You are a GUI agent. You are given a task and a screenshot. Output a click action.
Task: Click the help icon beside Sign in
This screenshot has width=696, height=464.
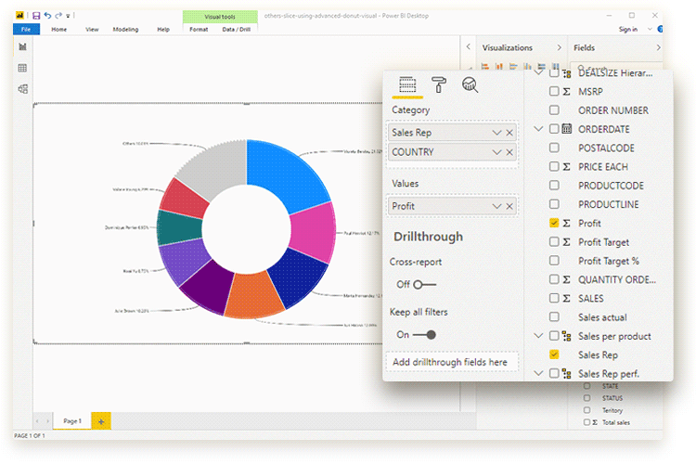(660, 29)
